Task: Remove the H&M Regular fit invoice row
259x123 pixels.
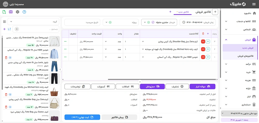Action: [x=203, y=57]
